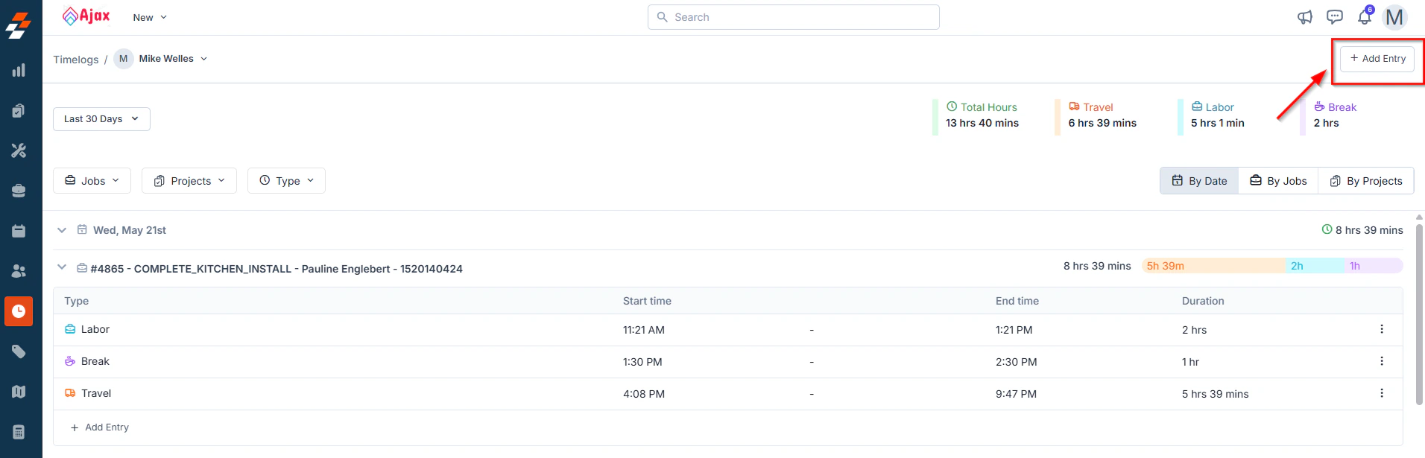Open the chat messages icon

coord(1335,17)
